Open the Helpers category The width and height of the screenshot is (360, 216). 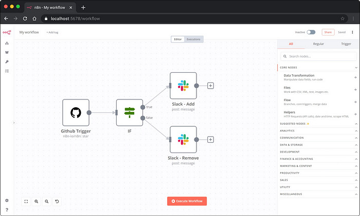coord(319,114)
